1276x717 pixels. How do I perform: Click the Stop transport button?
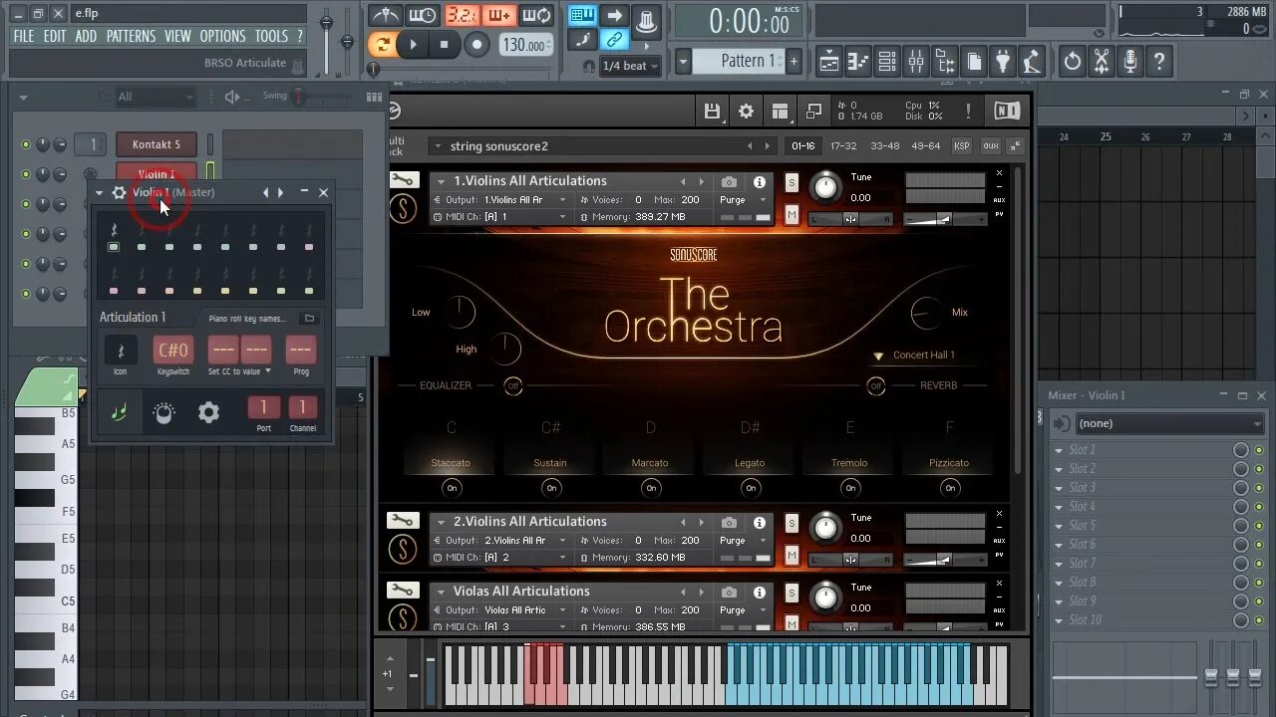coord(445,45)
